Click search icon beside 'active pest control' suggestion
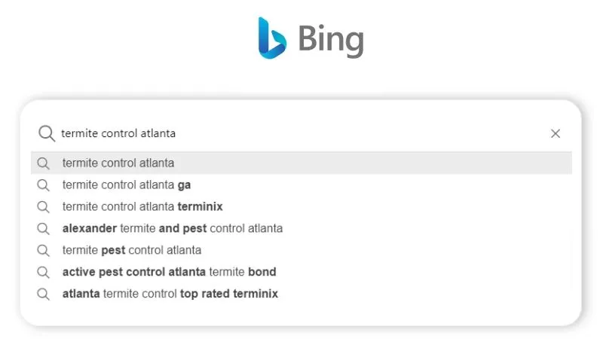 44,272
